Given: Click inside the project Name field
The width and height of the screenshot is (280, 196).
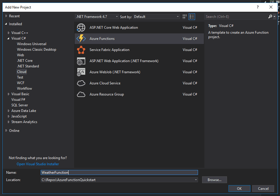Looking at the screenshot, I should click(117, 172).
